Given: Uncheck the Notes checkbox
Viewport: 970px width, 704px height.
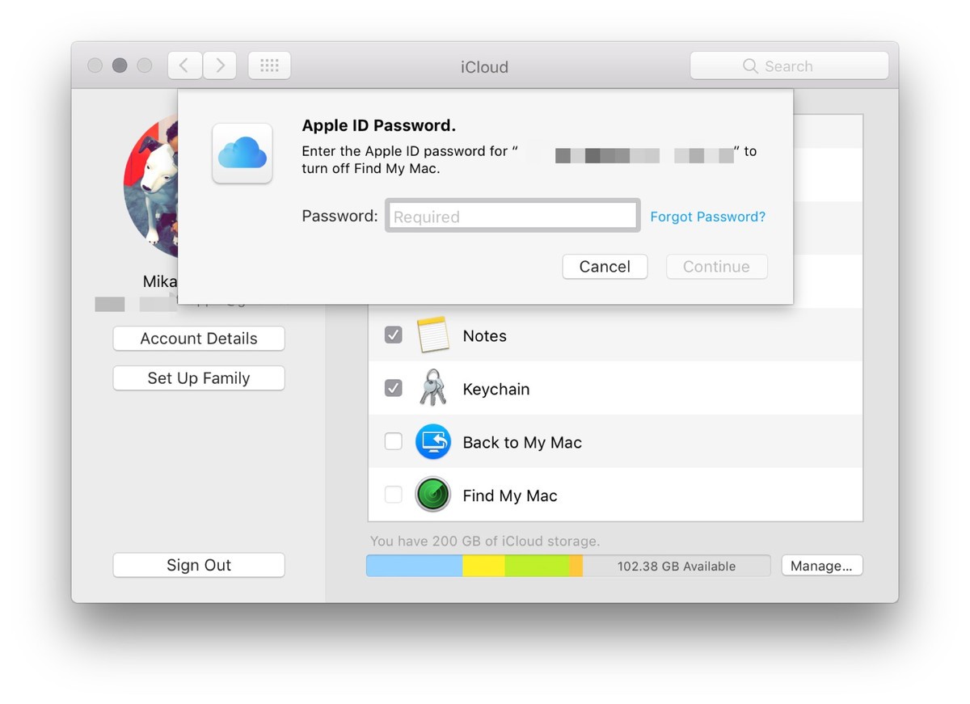Looking at the screenshot, I should [x=393, y=335].
